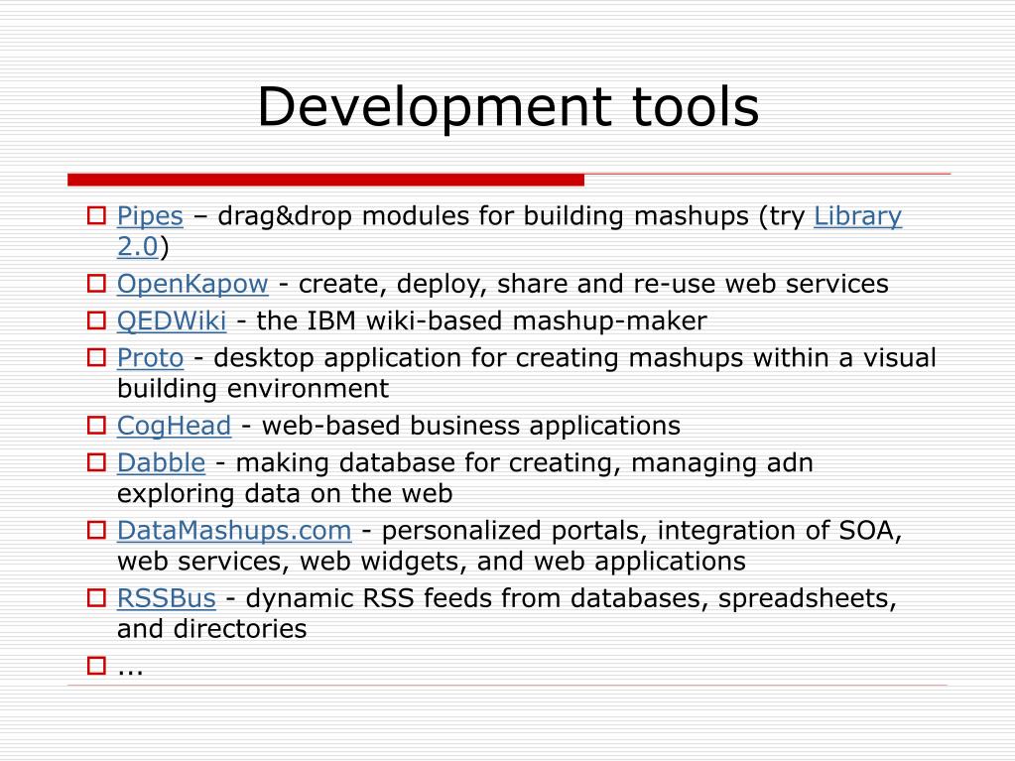
Task: Select text 'drag&drop modules for building mashups'
Action: [x=483, y=216]
